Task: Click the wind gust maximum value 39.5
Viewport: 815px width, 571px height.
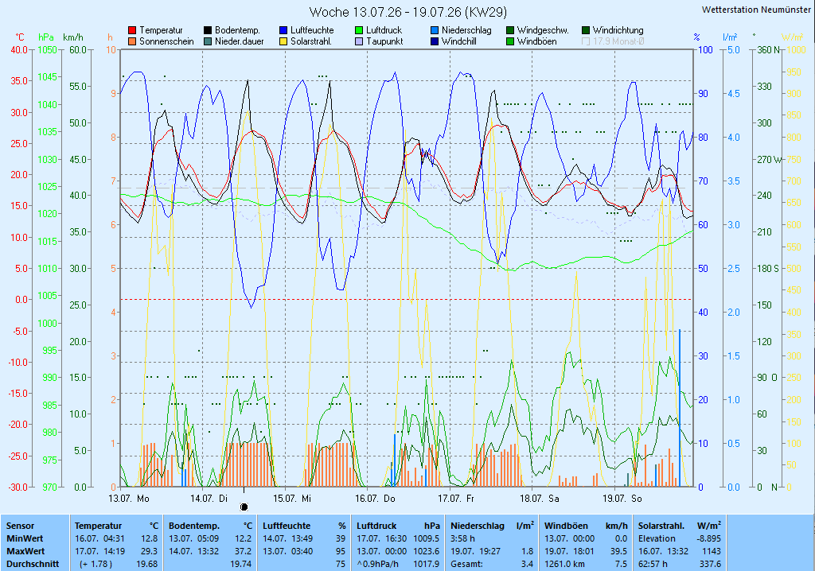Action: click(618, 551)
